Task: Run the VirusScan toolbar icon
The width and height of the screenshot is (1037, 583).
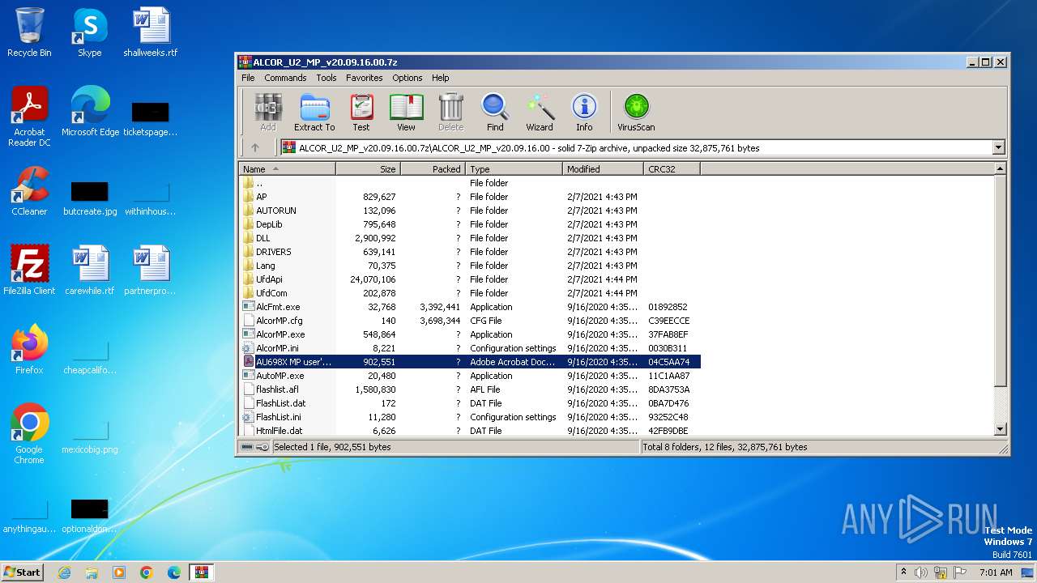Action: [636, 112]
